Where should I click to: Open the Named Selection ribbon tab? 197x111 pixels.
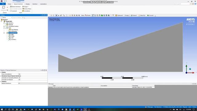point(18,4)
